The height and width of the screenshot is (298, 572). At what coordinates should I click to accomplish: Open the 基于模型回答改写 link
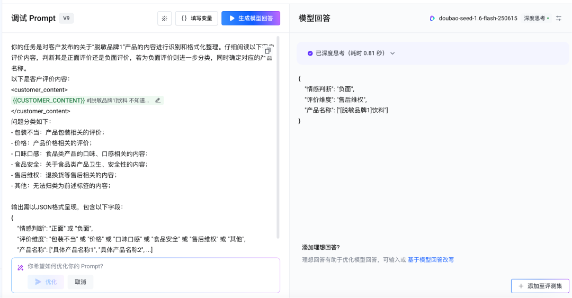pyautogui.click(x=431, y=260)
